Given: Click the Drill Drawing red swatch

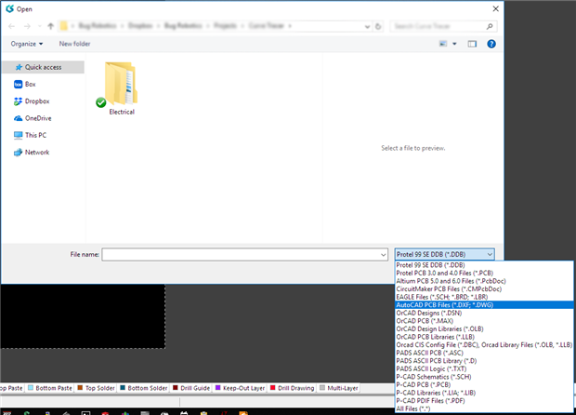Looking at the screenshot, I should [272, 387].
